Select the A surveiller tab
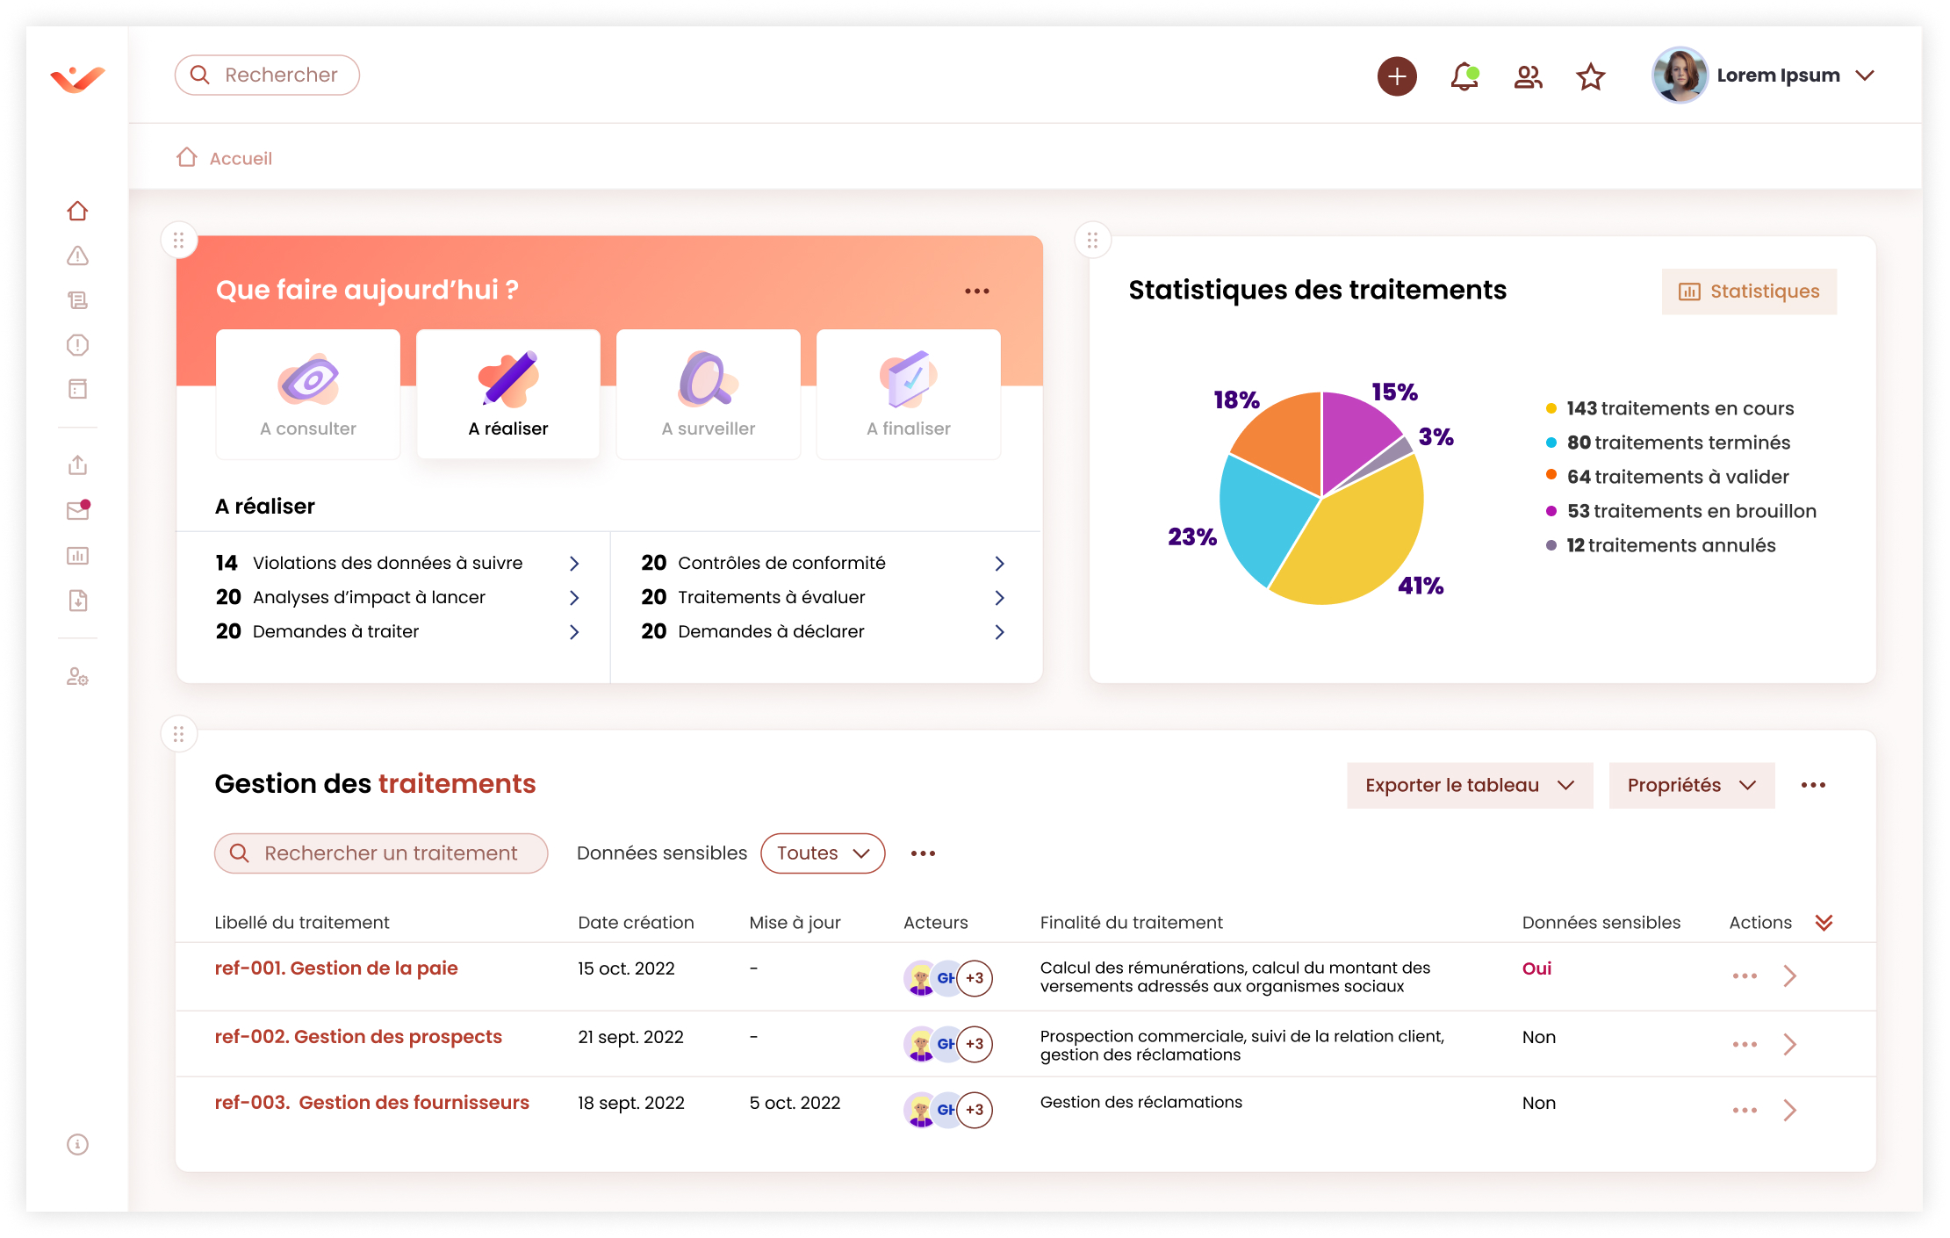The width and height of the screenshot is (1950, 1238). 709,394
